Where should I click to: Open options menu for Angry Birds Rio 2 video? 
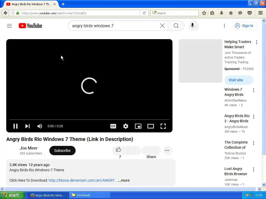(x=254, y=116)
